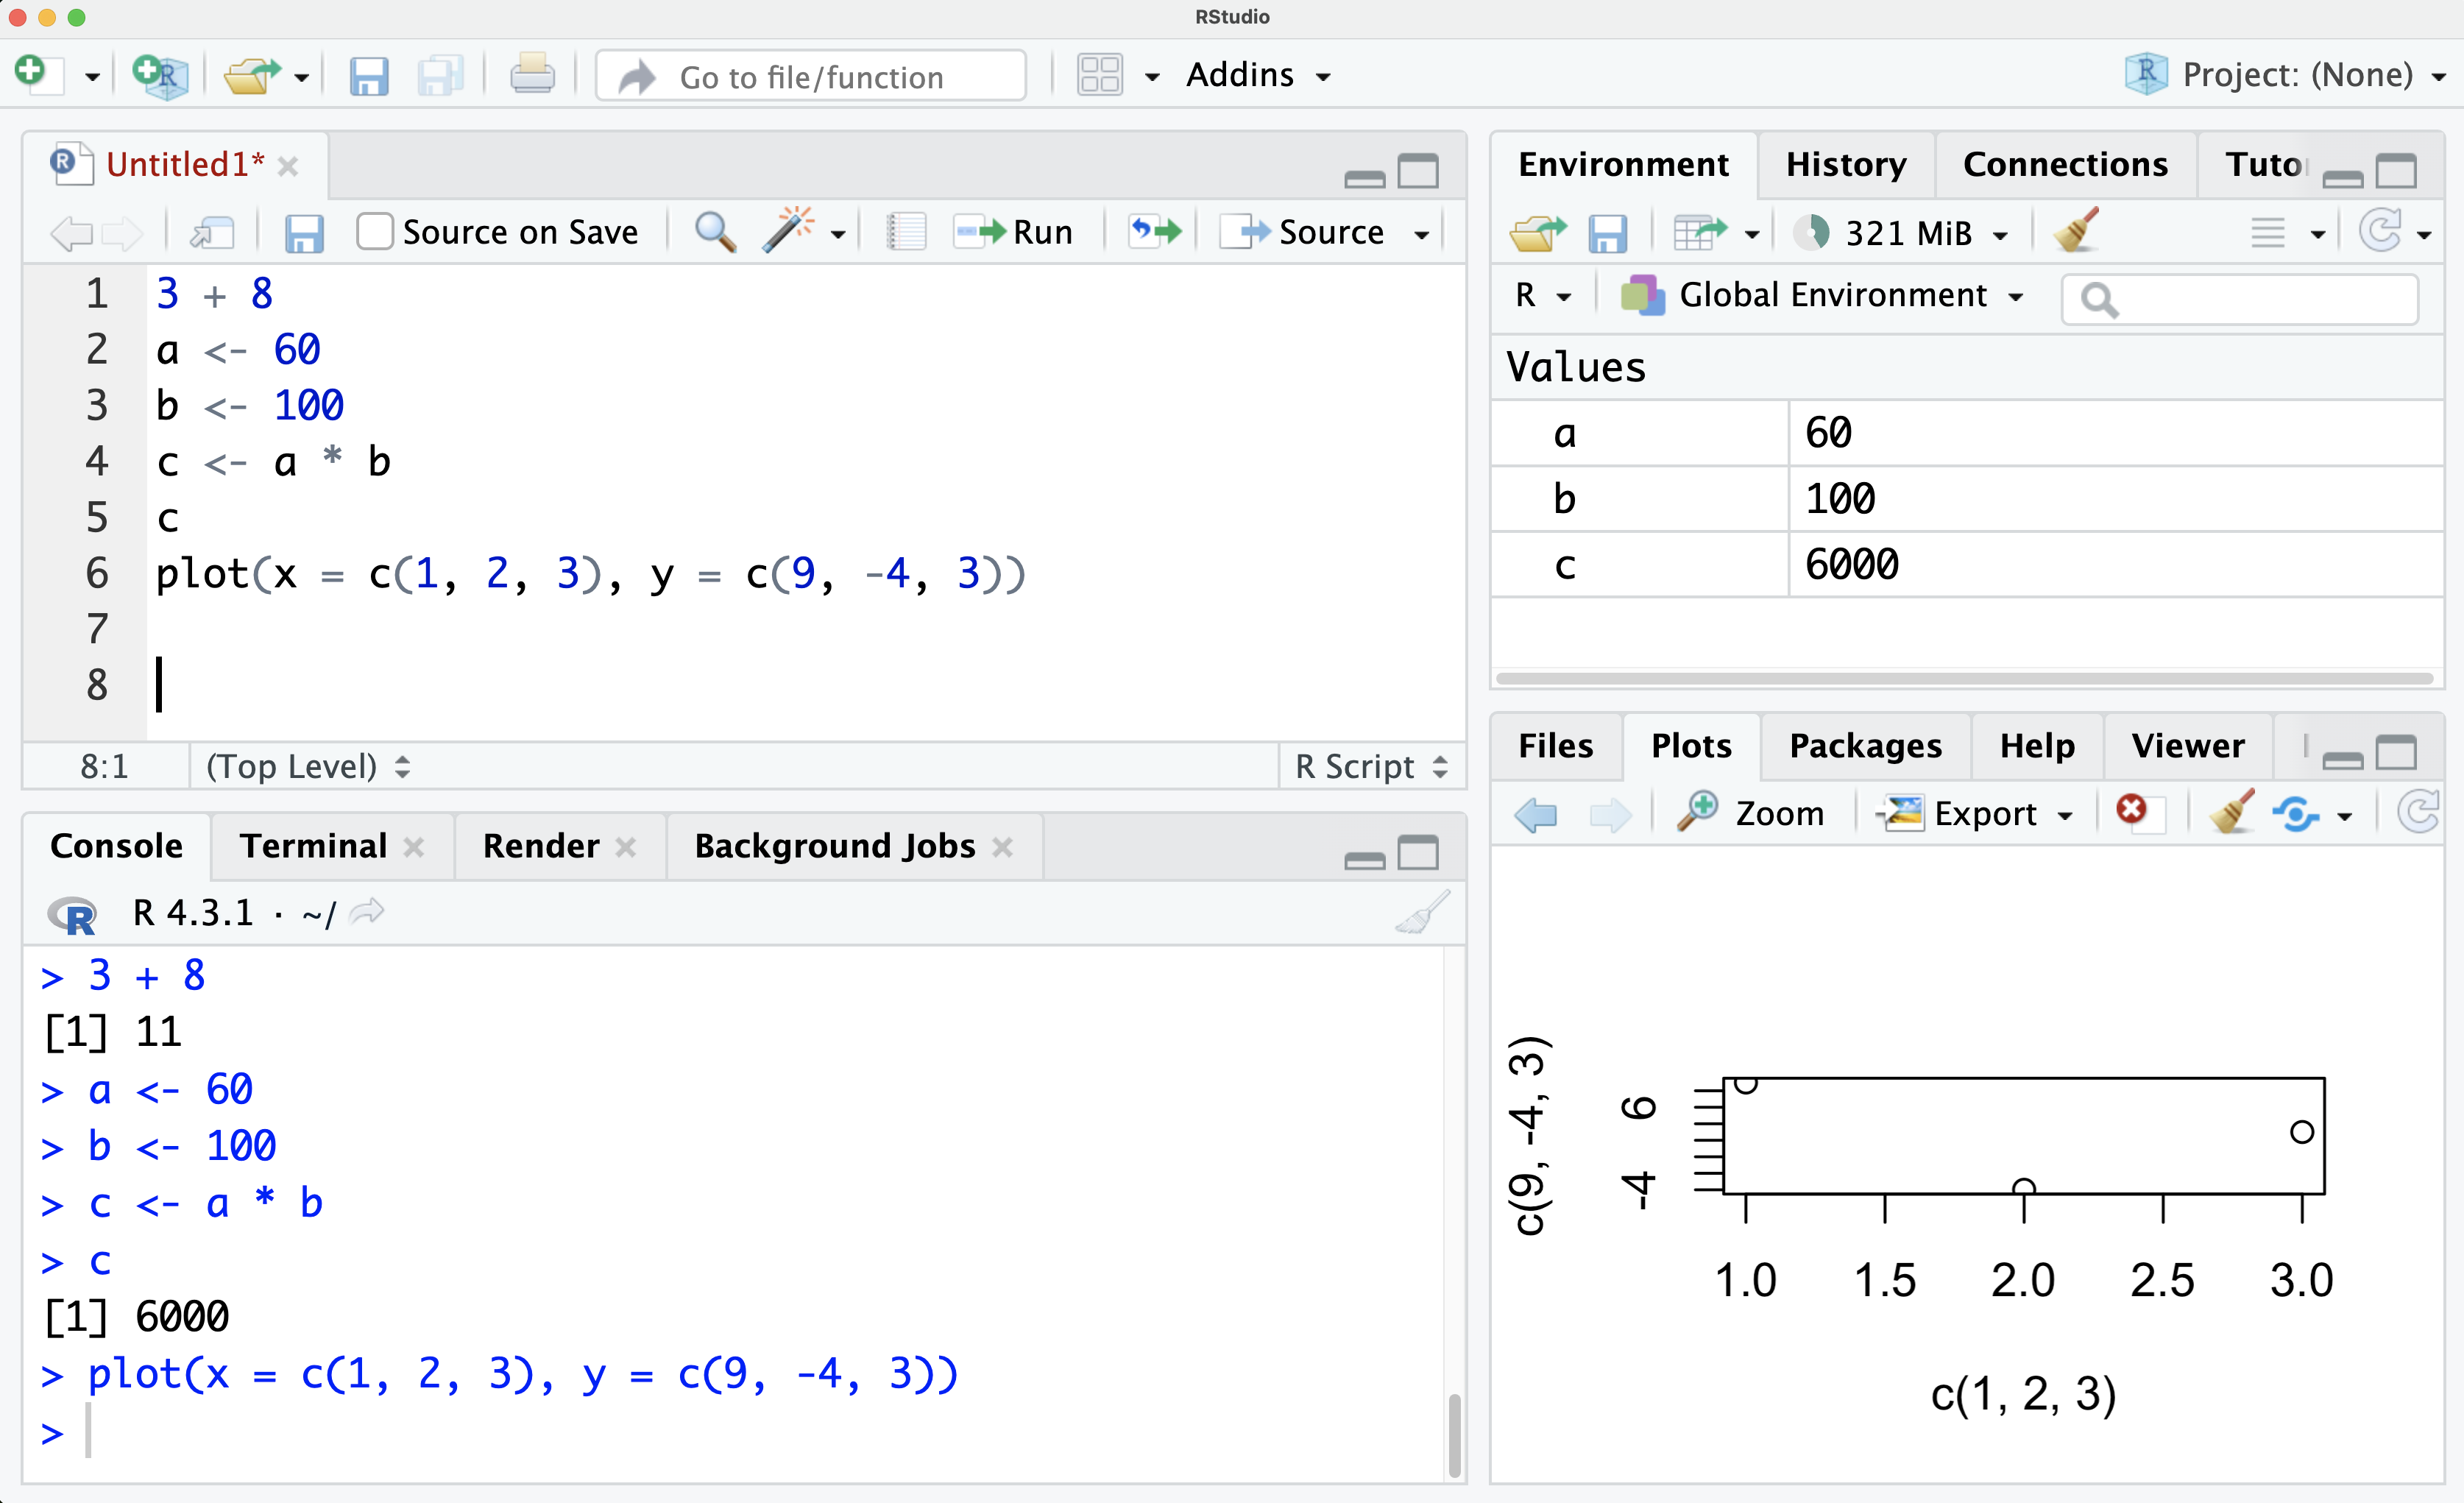Open recent files dropdown arrow
Viewport: 2464px width, 1503px height.
[x=301, y=77]
